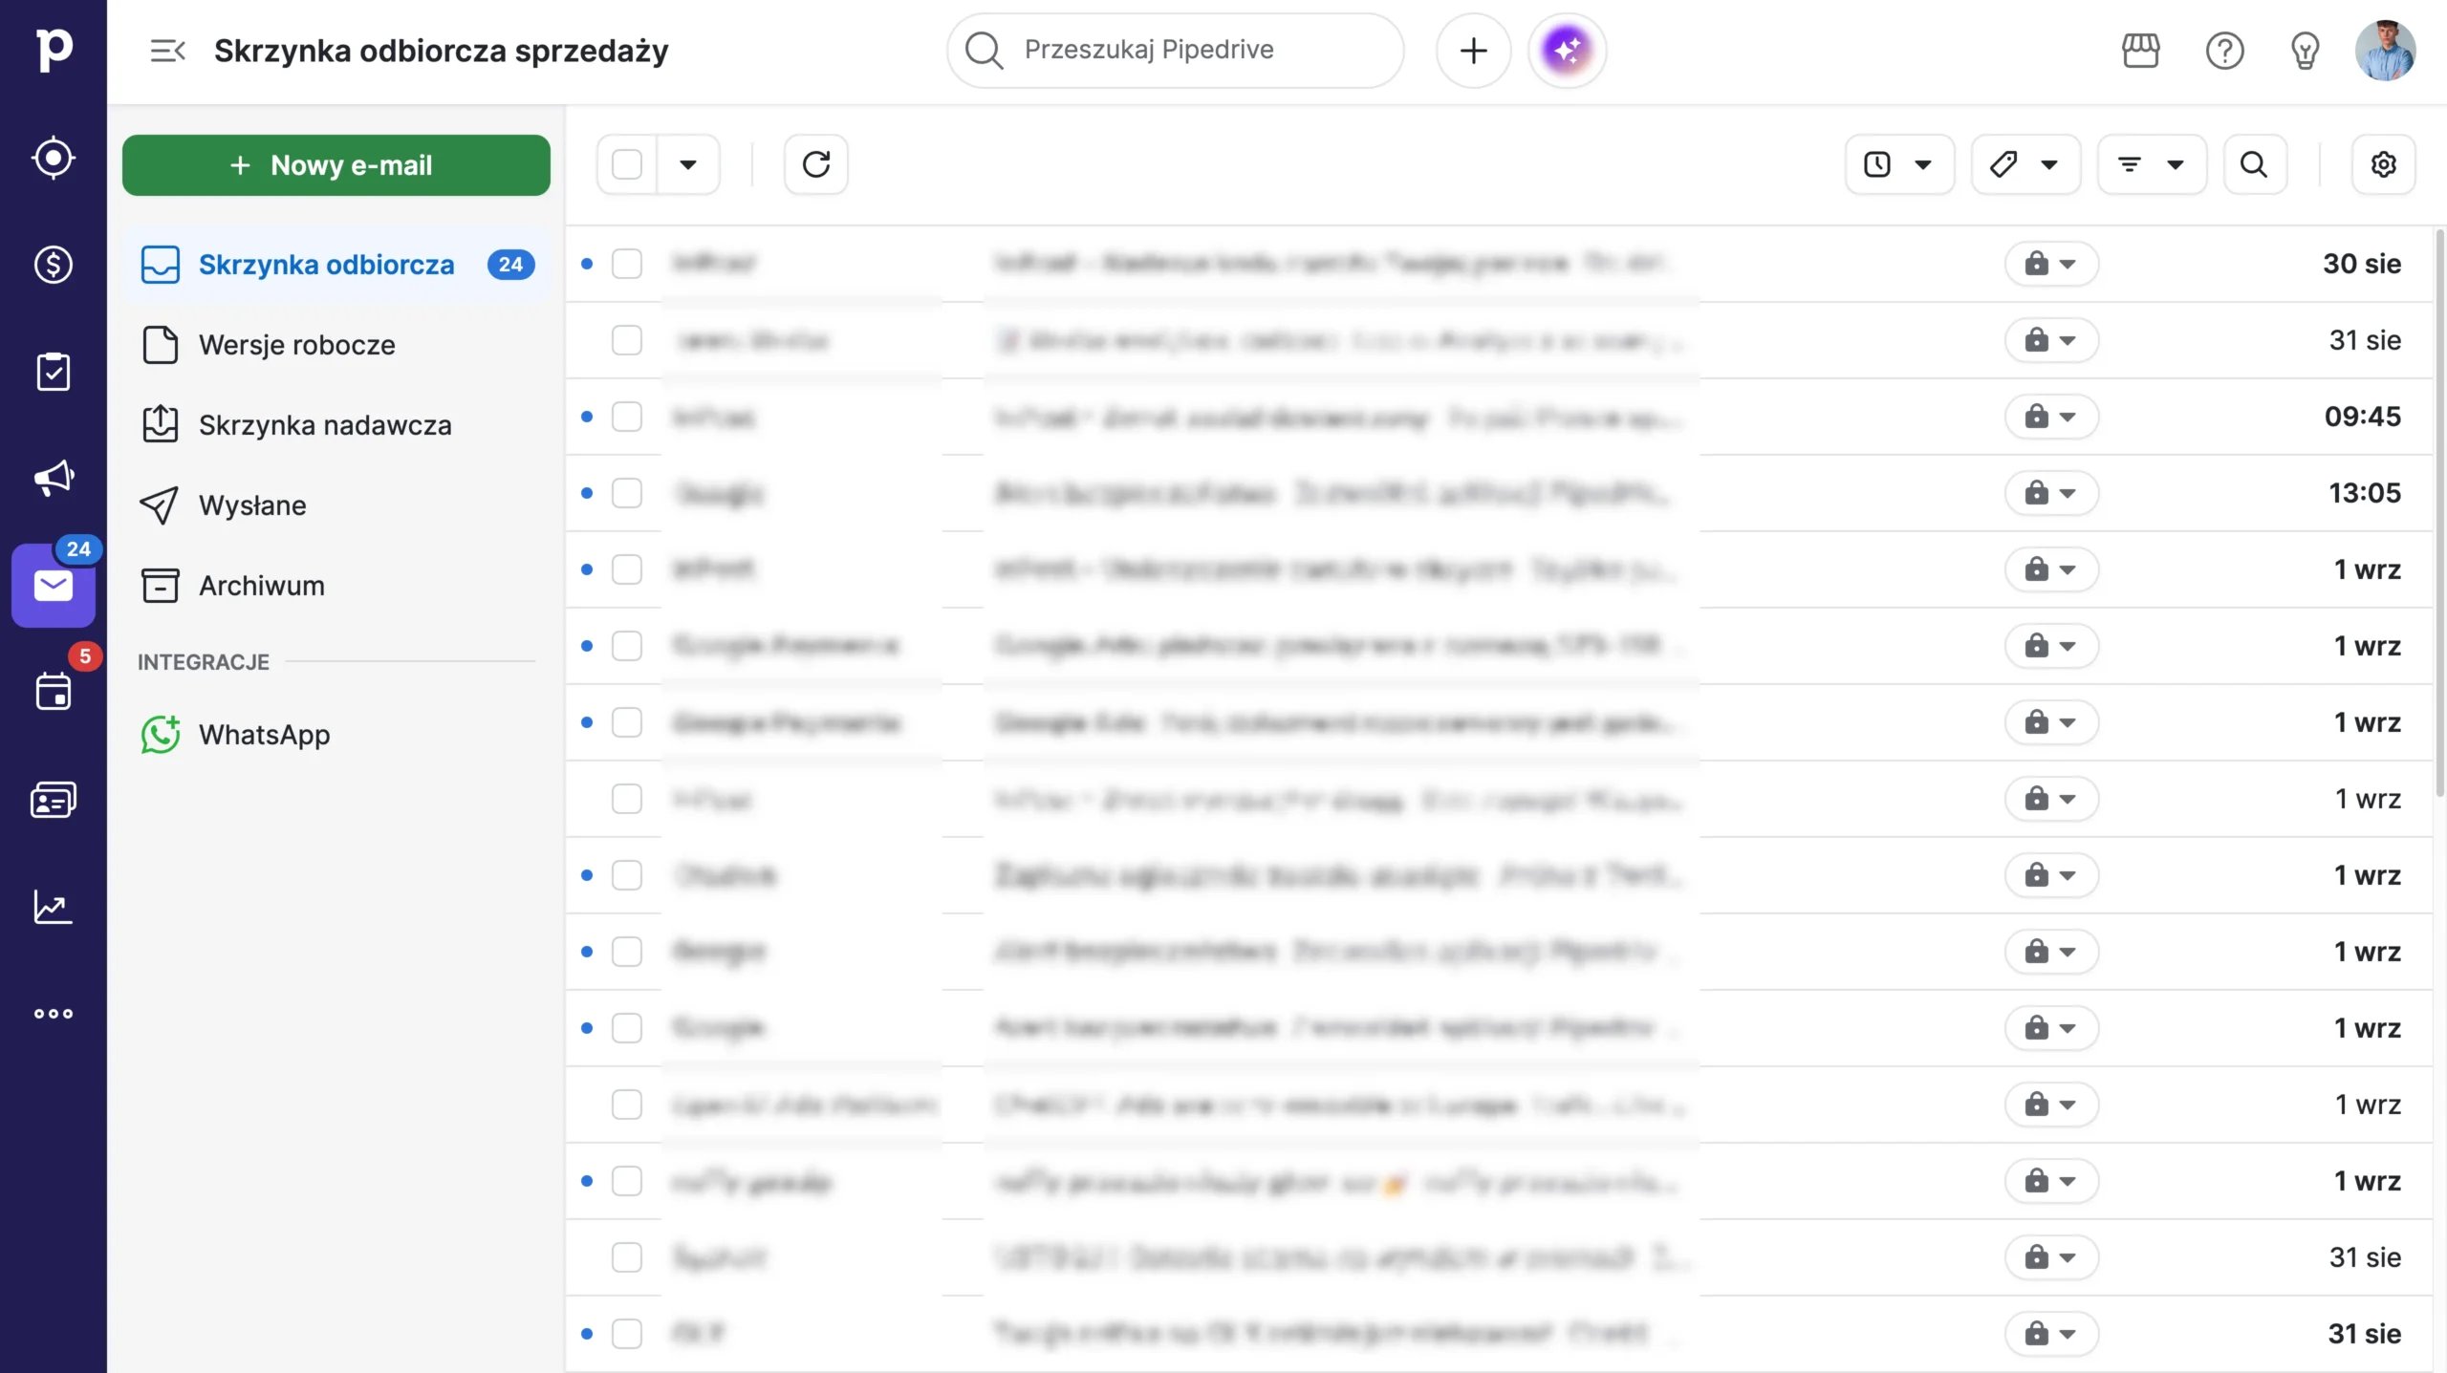Open the Marketplace store icon
This screenshot has height=1373, width=2447.
[2141, 51]
